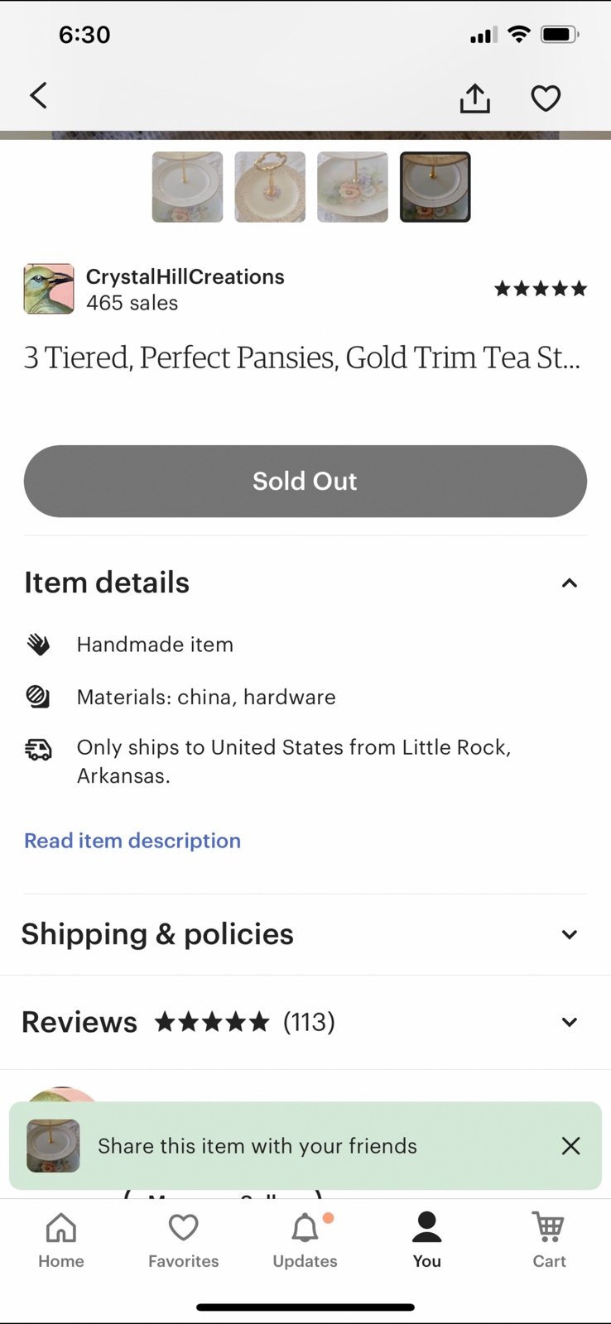Expand the Reviews section

pyautogui.click(x=569, y=1022)
